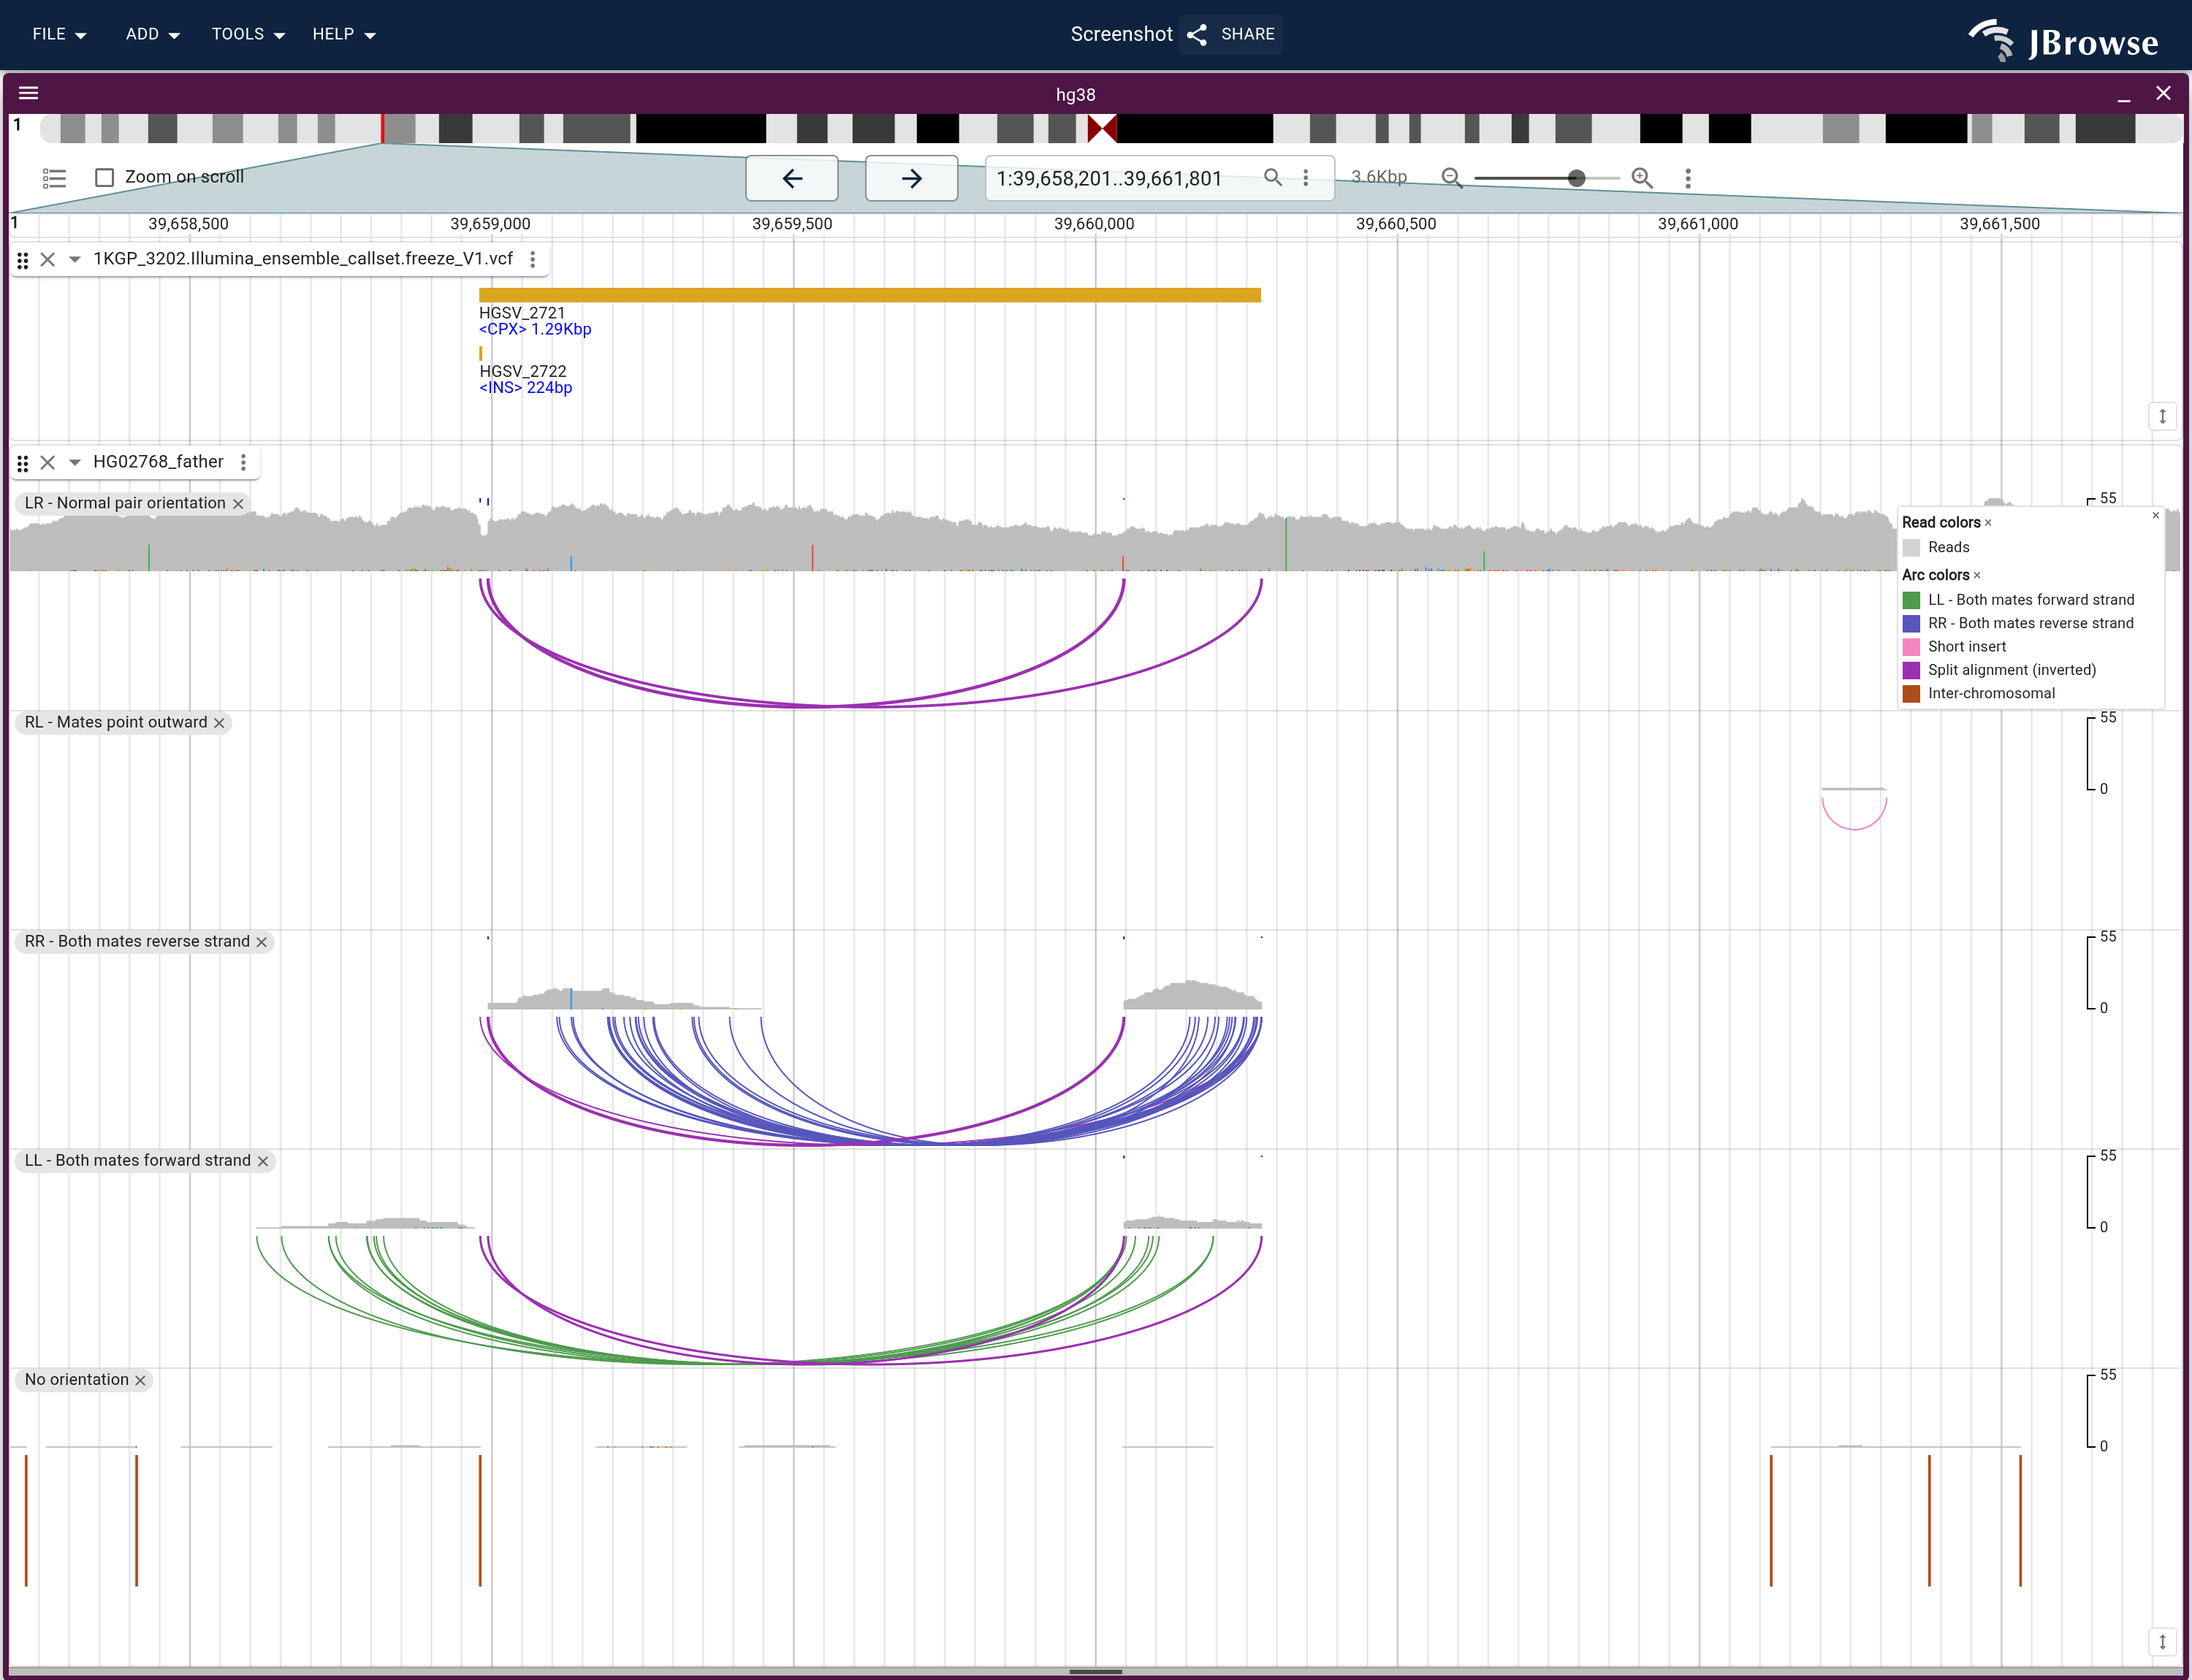Viewport: 2192px width, 1680px height.
Task: Zoom in with the plus magnifier
Action: click(x=1642, y=178)
